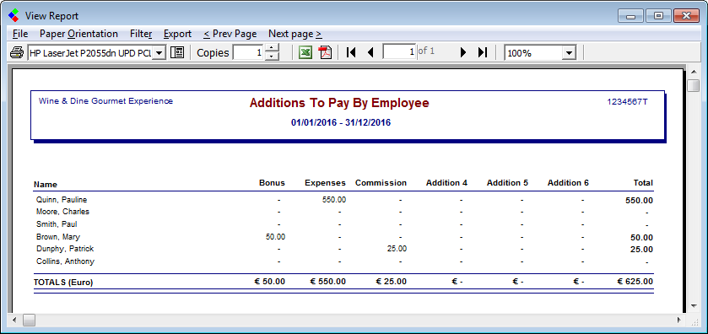This screenshot has width=708, height=334.
Task: Click the Next page > menu item
Action: coord(295,34)
